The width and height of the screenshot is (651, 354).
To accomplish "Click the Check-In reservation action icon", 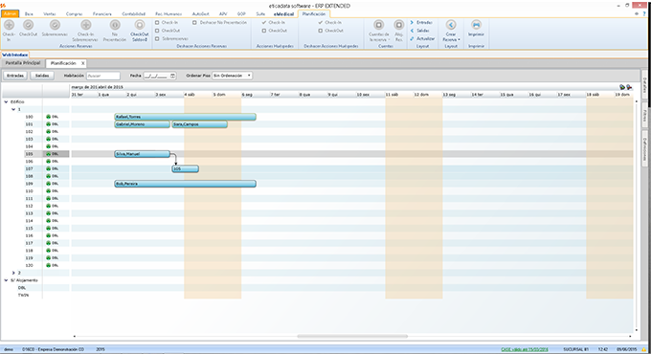I will click(9, 25).
